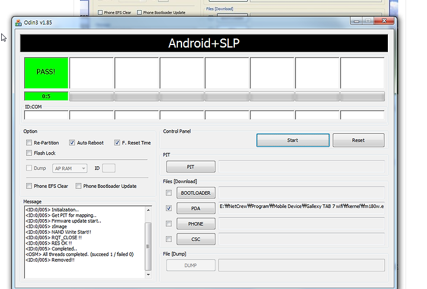The height and width of the screenshot is (289, 427).
Task: Click the PHONE file path field
Action: pyautogui.click(x=301, y=224)
